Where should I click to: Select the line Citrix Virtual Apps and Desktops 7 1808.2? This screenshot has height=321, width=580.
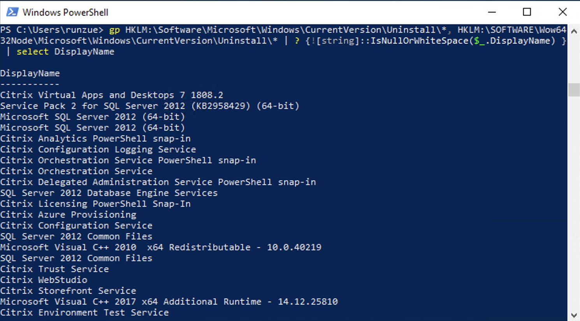112,95
